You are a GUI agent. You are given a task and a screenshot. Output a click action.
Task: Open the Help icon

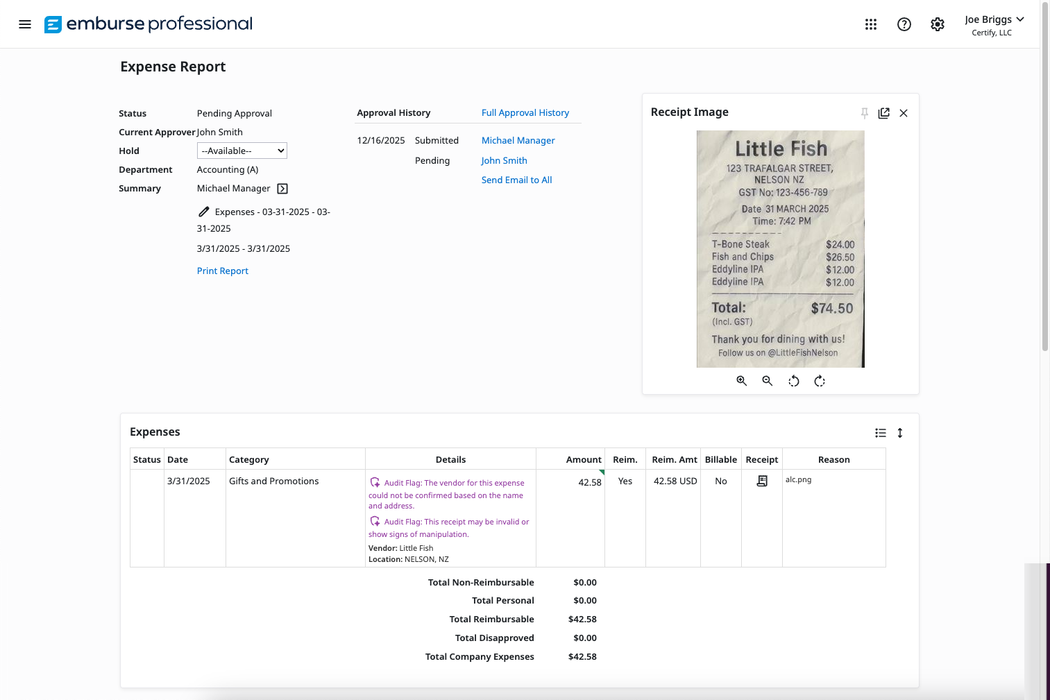(x=904, y=24)
